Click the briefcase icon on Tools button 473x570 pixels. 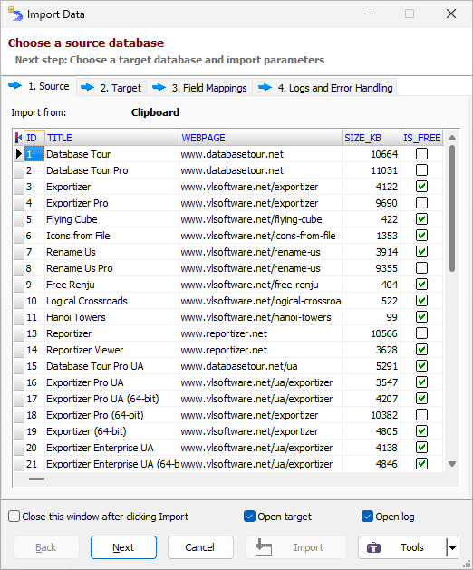pos(373,547)
